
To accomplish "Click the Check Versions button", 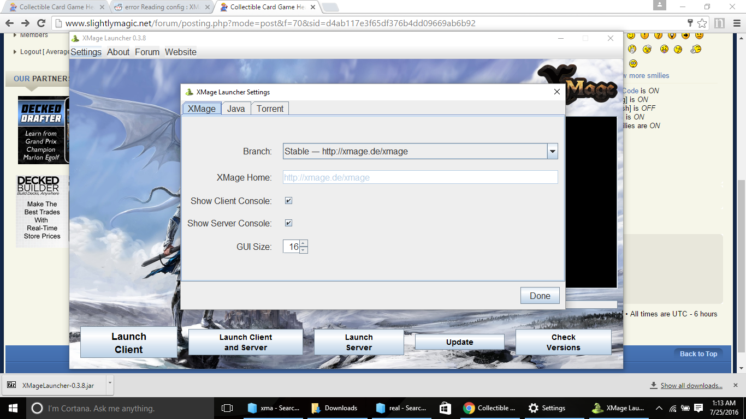I will click(x=564, y=342).
